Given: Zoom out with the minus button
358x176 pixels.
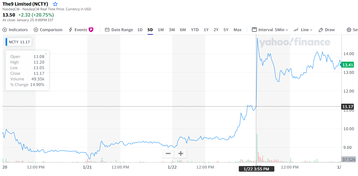Looking at the screenshot, I should coord(168,154).
